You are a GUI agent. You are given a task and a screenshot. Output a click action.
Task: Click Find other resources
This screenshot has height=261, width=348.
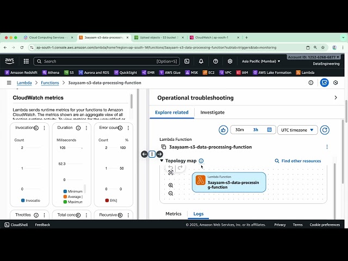(x=298, y=161)
